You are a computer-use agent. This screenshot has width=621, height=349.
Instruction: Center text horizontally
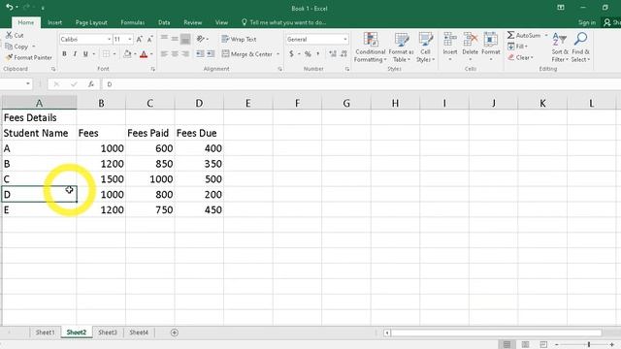[x=175, y=54]
